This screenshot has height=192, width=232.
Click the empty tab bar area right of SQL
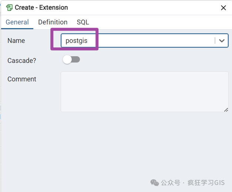(159, 22)
